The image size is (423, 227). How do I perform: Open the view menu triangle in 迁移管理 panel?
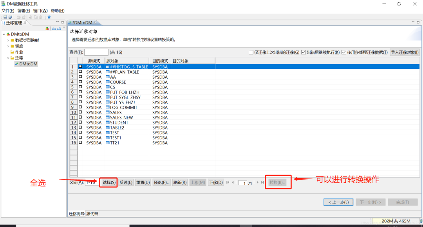click(64, 28)
